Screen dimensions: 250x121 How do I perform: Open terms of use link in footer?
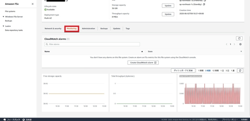(244, 119)
